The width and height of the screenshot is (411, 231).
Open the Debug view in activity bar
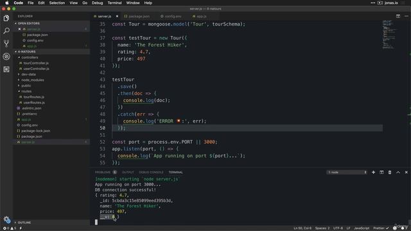pos(6,56)
